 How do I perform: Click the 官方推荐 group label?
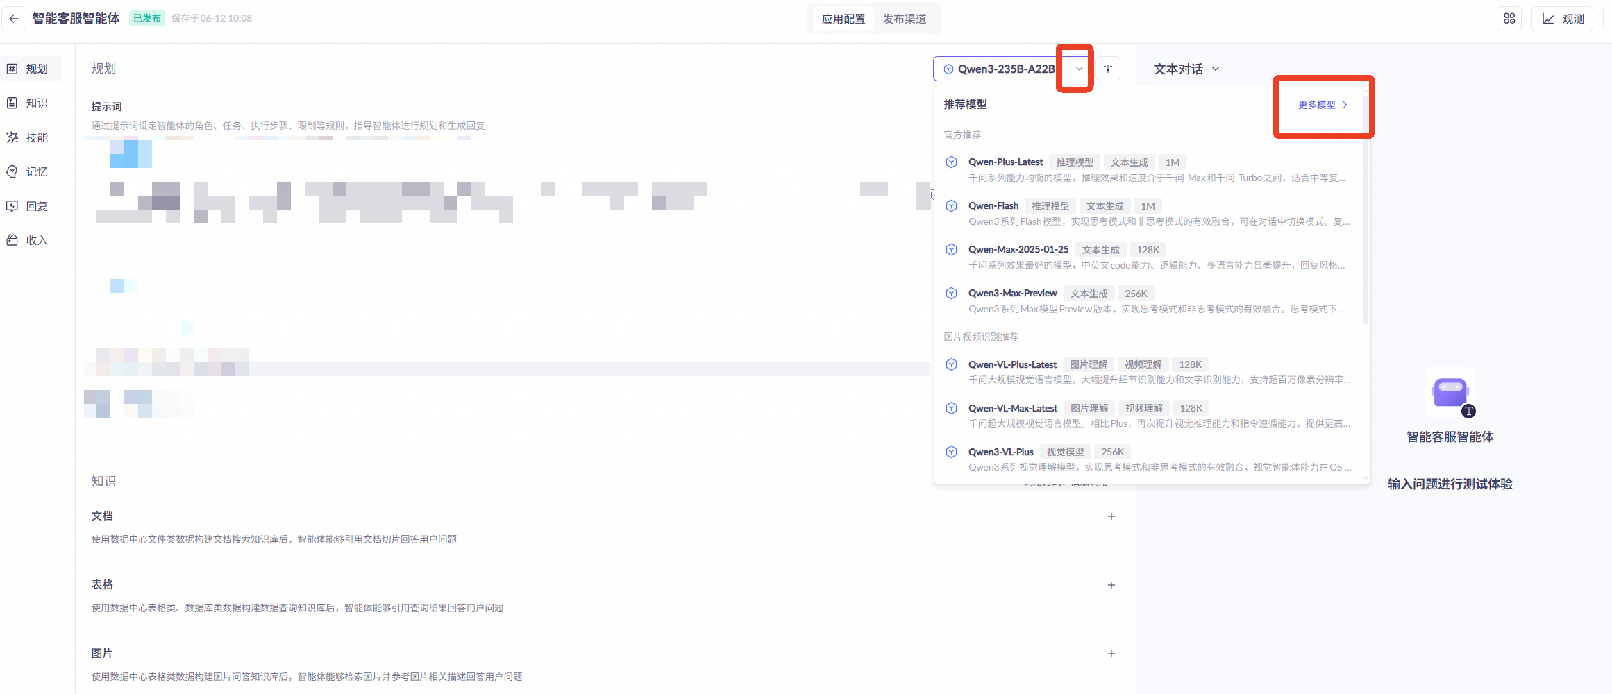pyautogui.click(x=962, y=135)
